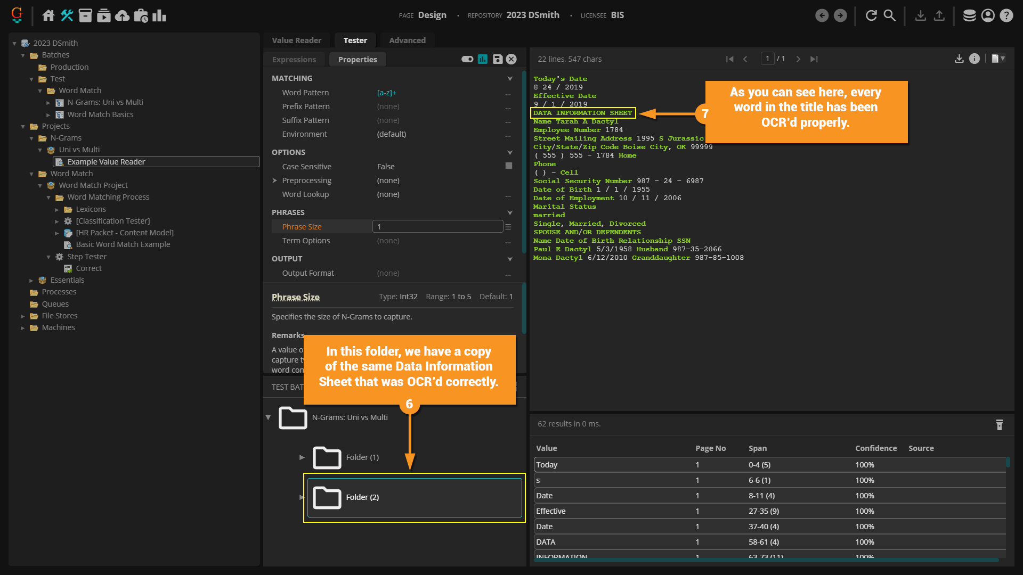Collapse the MATCHING section
Screen dimensions: 1023x575
click(x=509, y=78)
